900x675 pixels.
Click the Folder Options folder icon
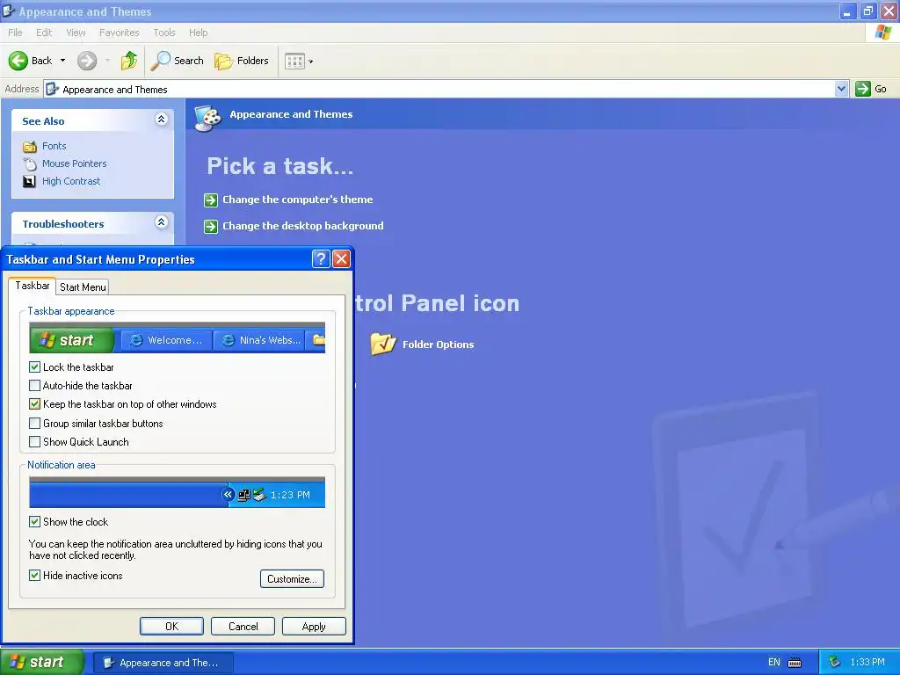383,344
